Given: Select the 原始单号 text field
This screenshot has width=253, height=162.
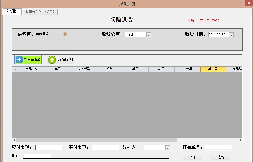Looking at the screenshot, I should point(218,147).
